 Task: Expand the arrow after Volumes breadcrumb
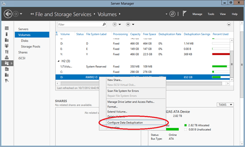click(x=120, y=14)
